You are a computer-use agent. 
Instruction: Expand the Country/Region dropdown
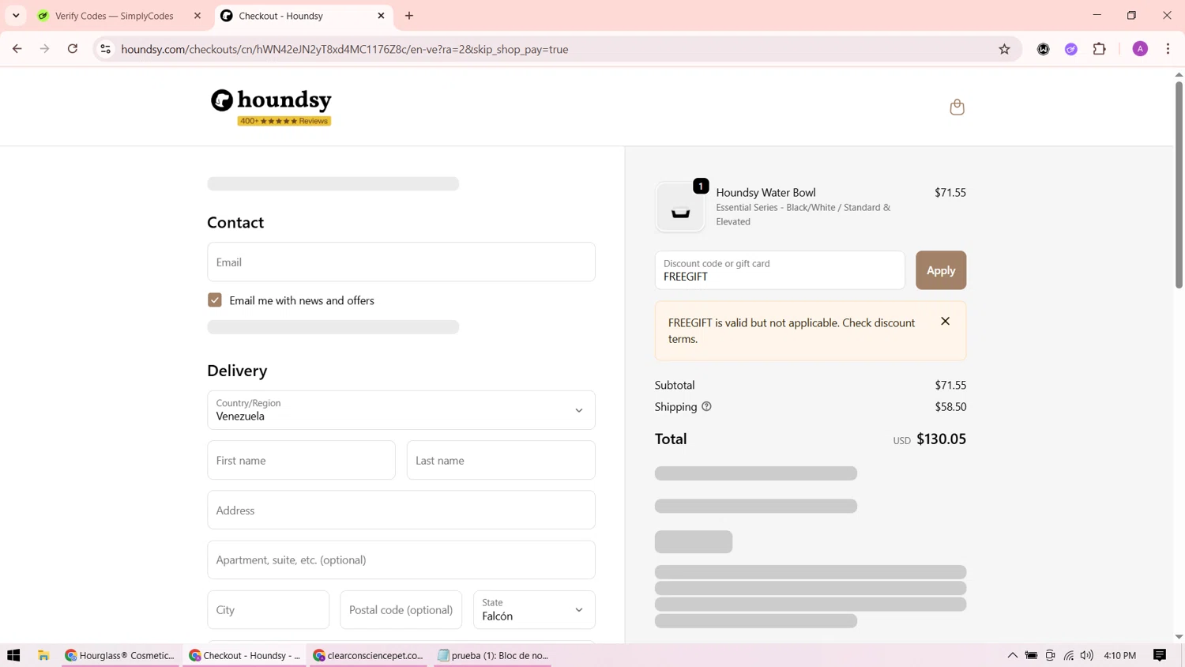point(401,410)
